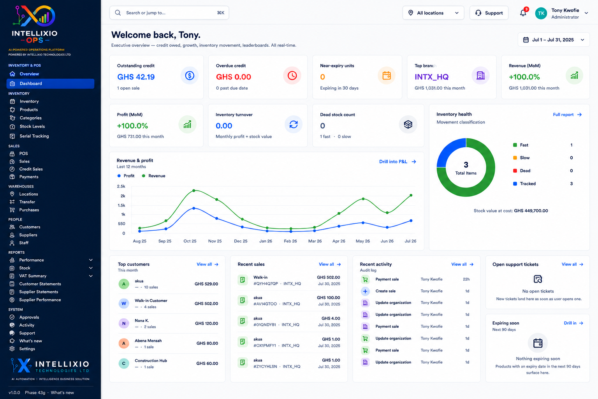
Task: Click the Inventory health donut chart
Action: click(466, 167)
